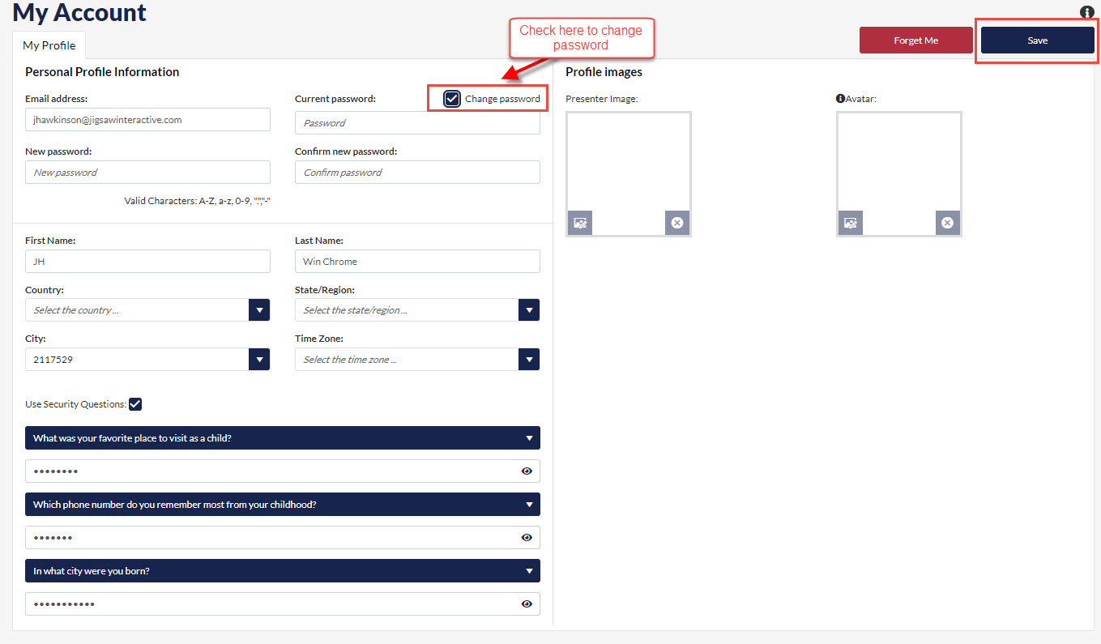
Task: Expand the State/Region dropdown
Action: point(529,310)
